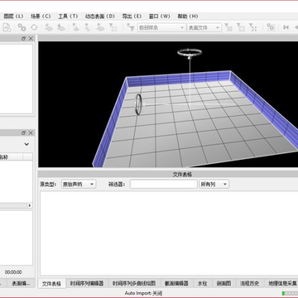Float the upper left dock panel
Viewport: 298px width, 298px height.
24,39
